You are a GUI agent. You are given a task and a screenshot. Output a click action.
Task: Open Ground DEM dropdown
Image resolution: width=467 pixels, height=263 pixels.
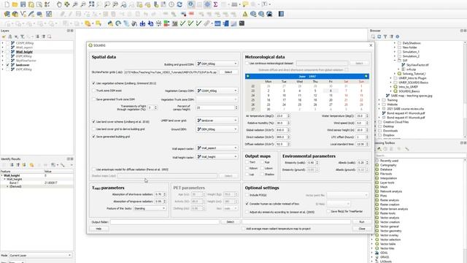coord(217,129)
